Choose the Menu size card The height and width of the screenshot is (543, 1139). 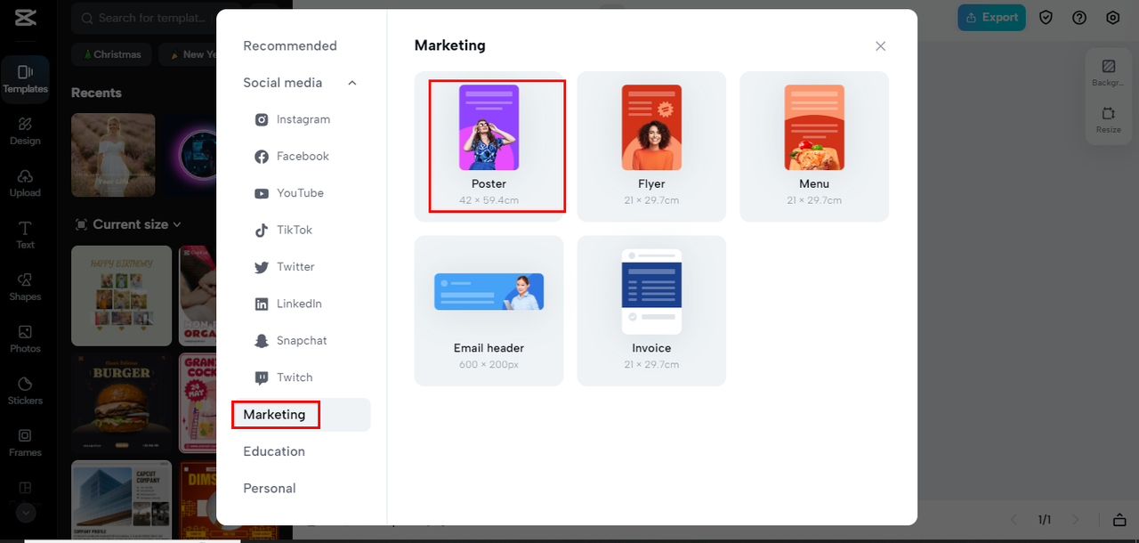tap(814, 146)
